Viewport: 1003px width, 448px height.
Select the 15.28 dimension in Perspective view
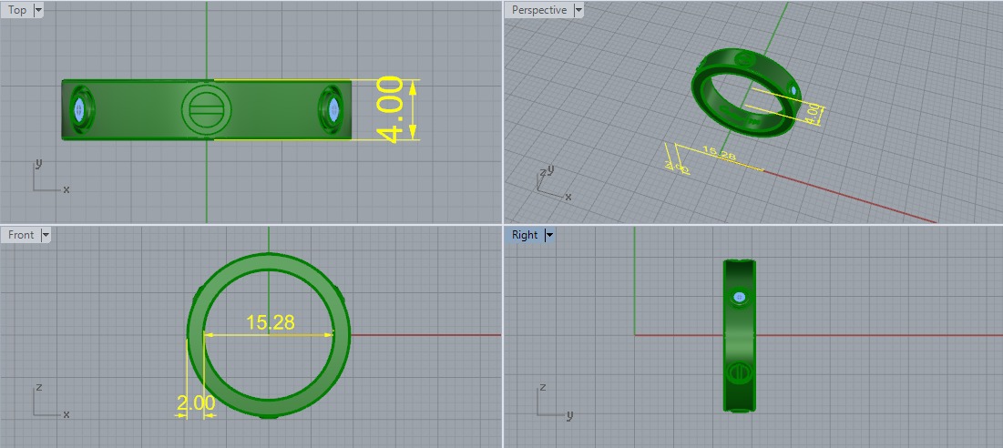719,153
